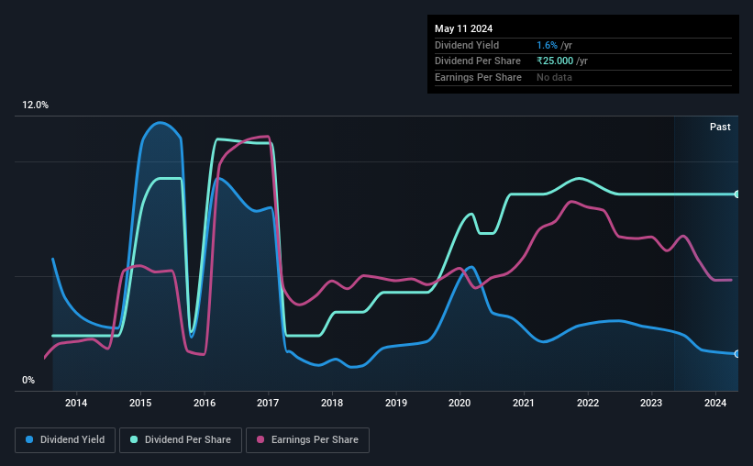Toggle the Dividend Yield legend button

[65, 440]
